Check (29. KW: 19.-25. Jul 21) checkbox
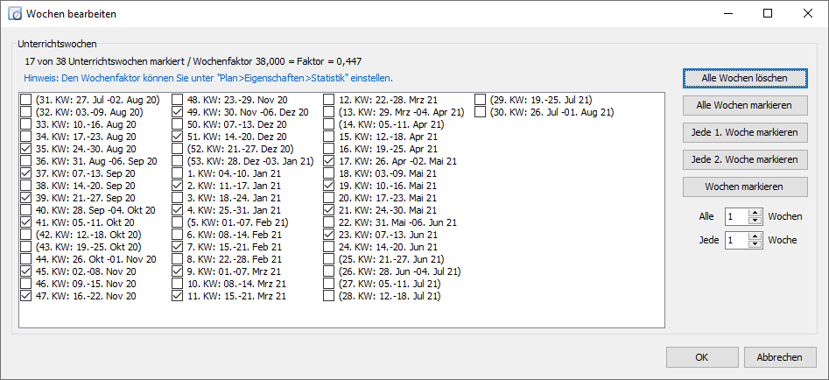 point(480,100)
